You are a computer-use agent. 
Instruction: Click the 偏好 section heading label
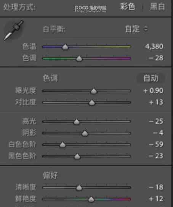pos(50,175)
